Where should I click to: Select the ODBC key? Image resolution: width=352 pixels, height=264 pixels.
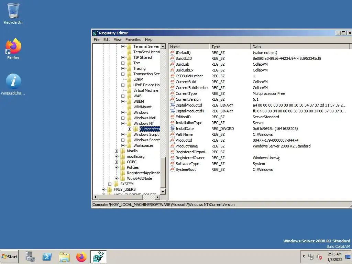coord(132,162)
